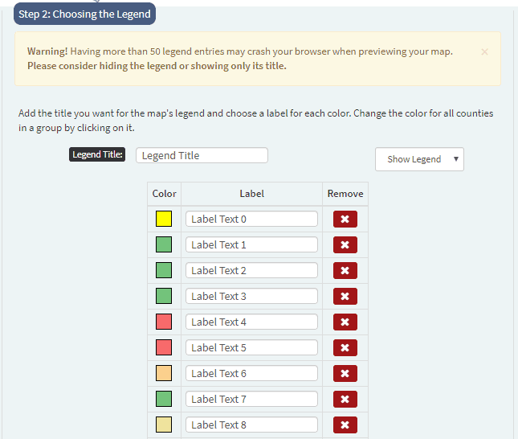Remove the Label Text 8 legend entry
The image size is (518, 439).
pyautogui.click(x=345, y=425)
